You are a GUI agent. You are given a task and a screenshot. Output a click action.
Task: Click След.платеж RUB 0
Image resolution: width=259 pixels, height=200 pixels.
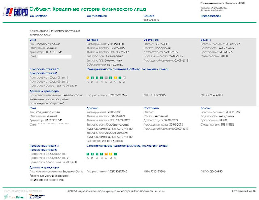click(x=214, y=56)
